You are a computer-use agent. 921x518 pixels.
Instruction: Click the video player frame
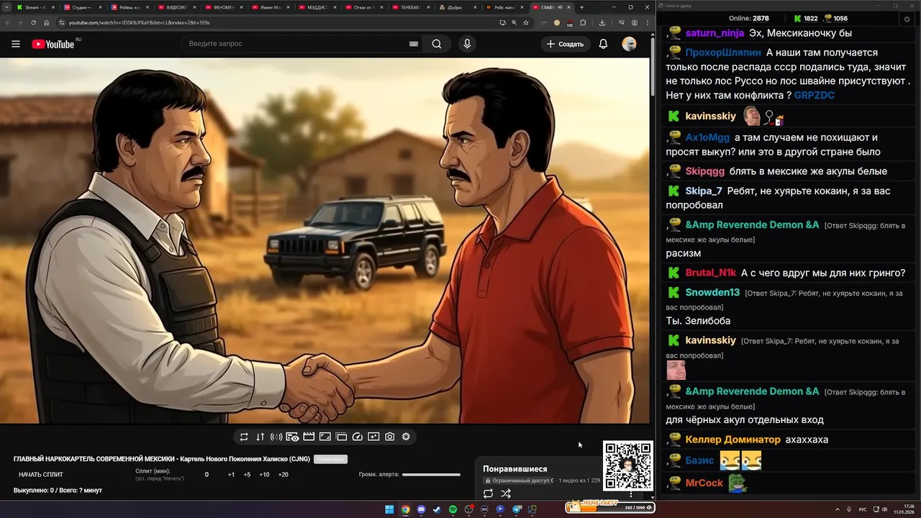pos(325,241)
